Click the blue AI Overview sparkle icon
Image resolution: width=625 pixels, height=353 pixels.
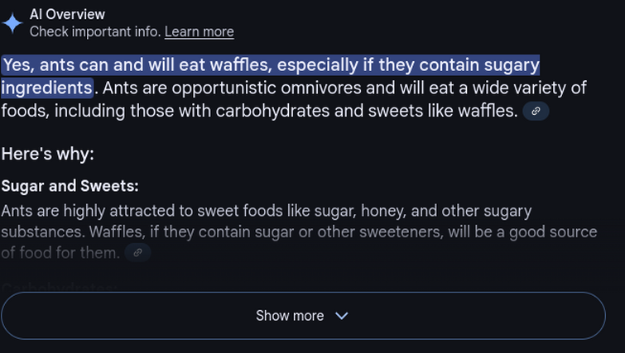tap(12, 23)
